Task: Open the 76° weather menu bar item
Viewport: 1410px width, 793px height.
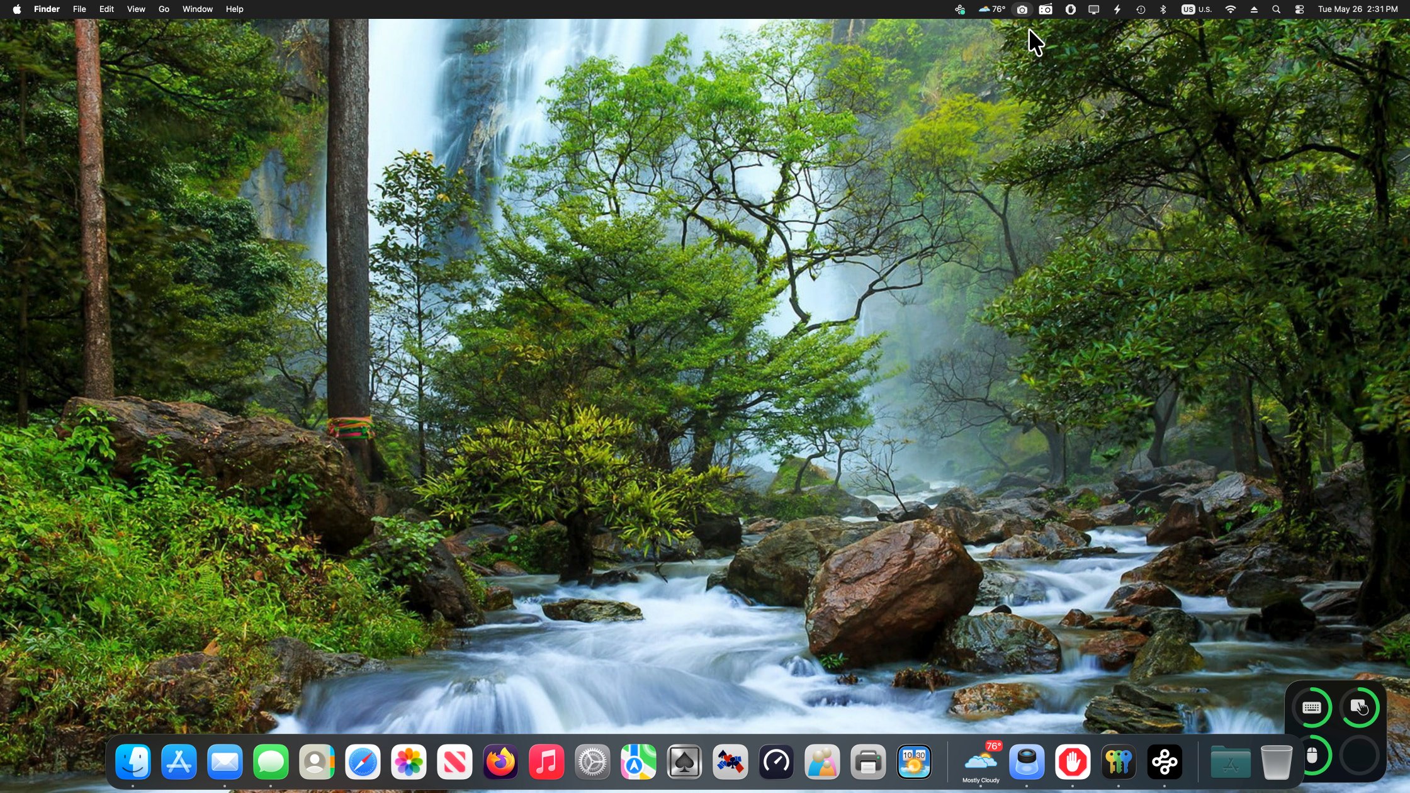Action: 991,9
